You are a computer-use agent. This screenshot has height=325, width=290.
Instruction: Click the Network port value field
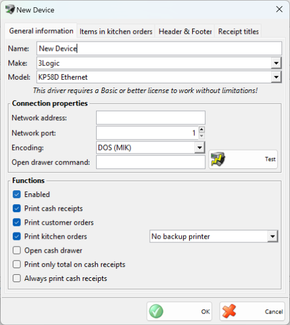pos(147,133)
